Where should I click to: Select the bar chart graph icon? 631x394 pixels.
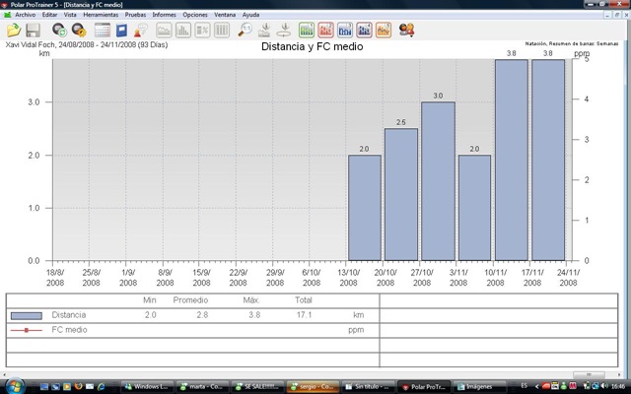coord(183,31)
